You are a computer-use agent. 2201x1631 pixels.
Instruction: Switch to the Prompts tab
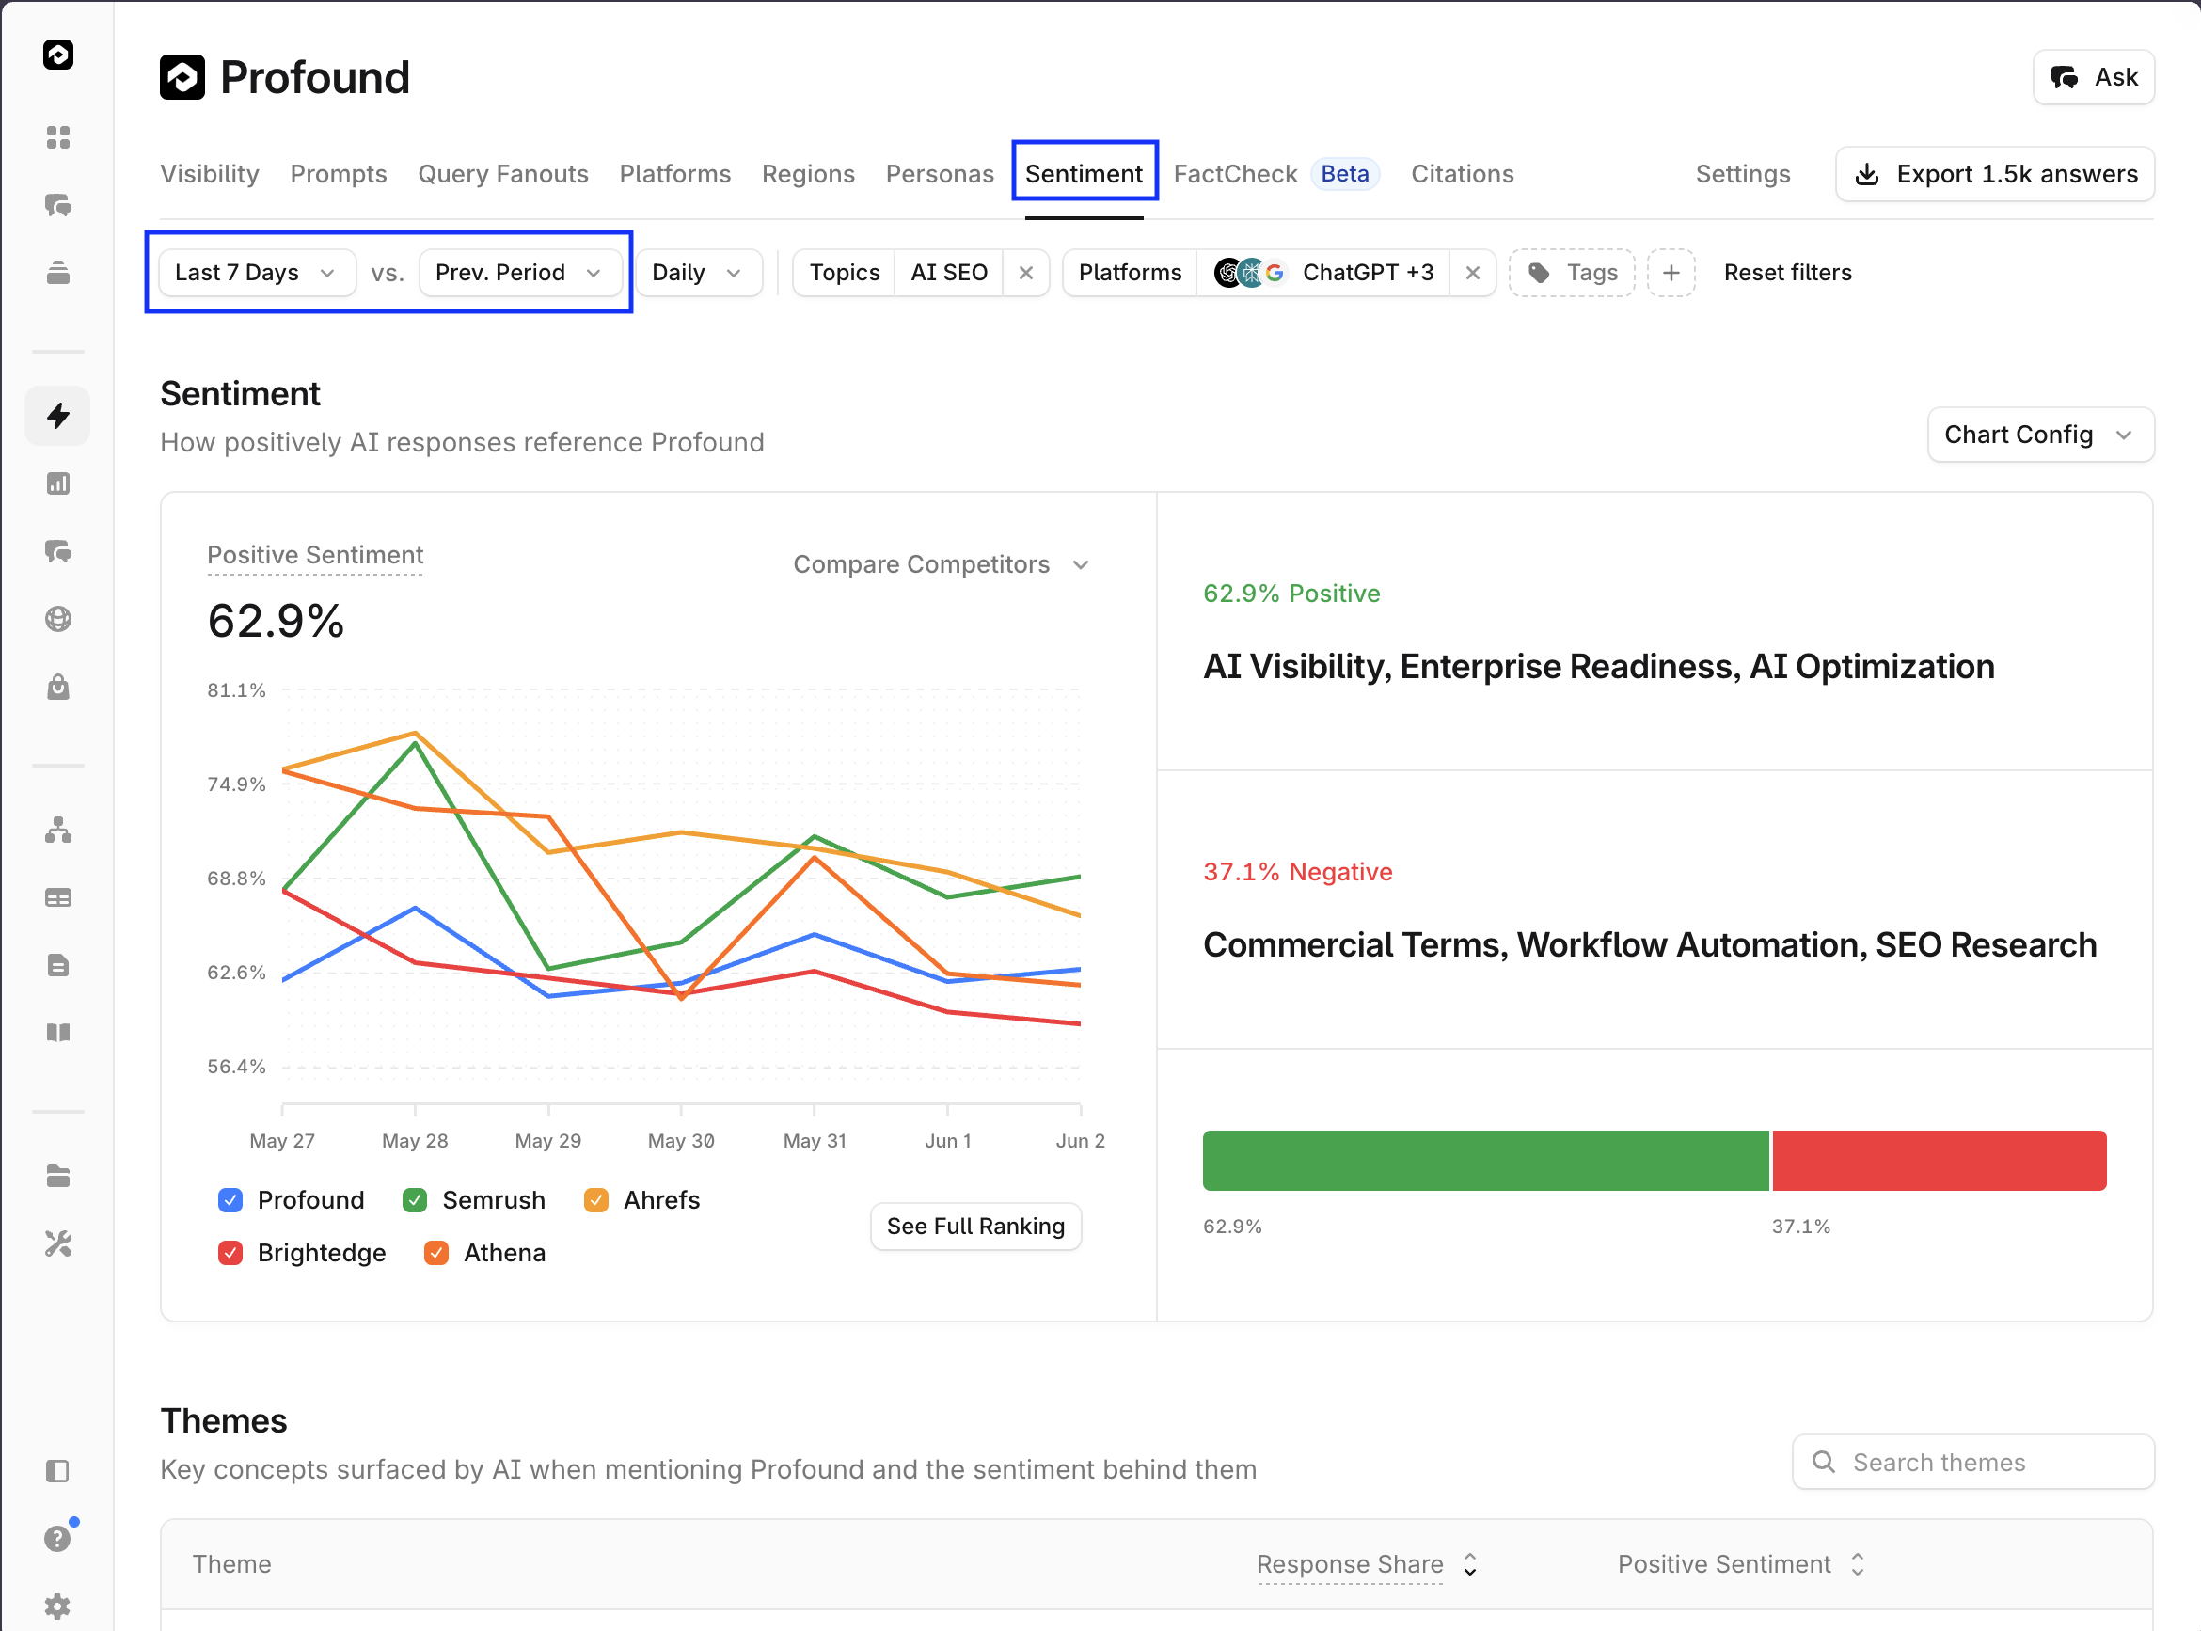click(x=339, y=174)
